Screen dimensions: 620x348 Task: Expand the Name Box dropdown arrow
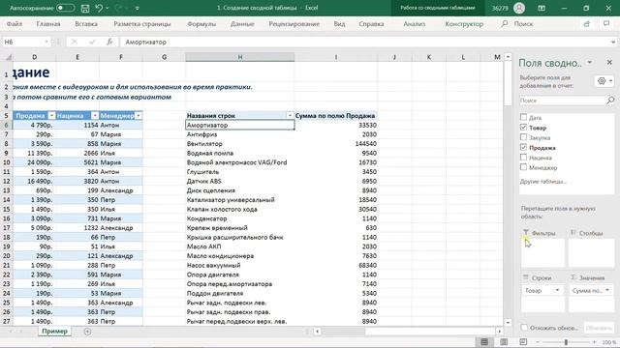[46, 42]
